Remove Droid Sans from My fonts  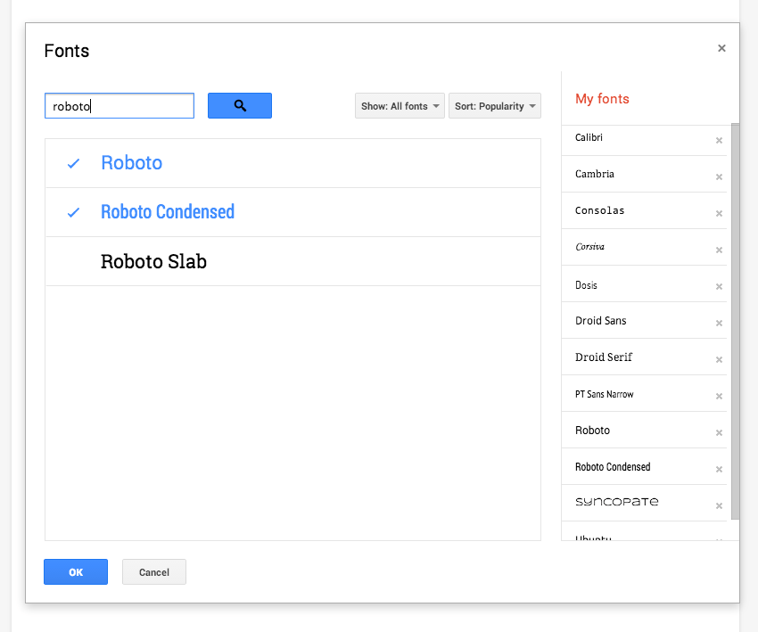[720, 323]
